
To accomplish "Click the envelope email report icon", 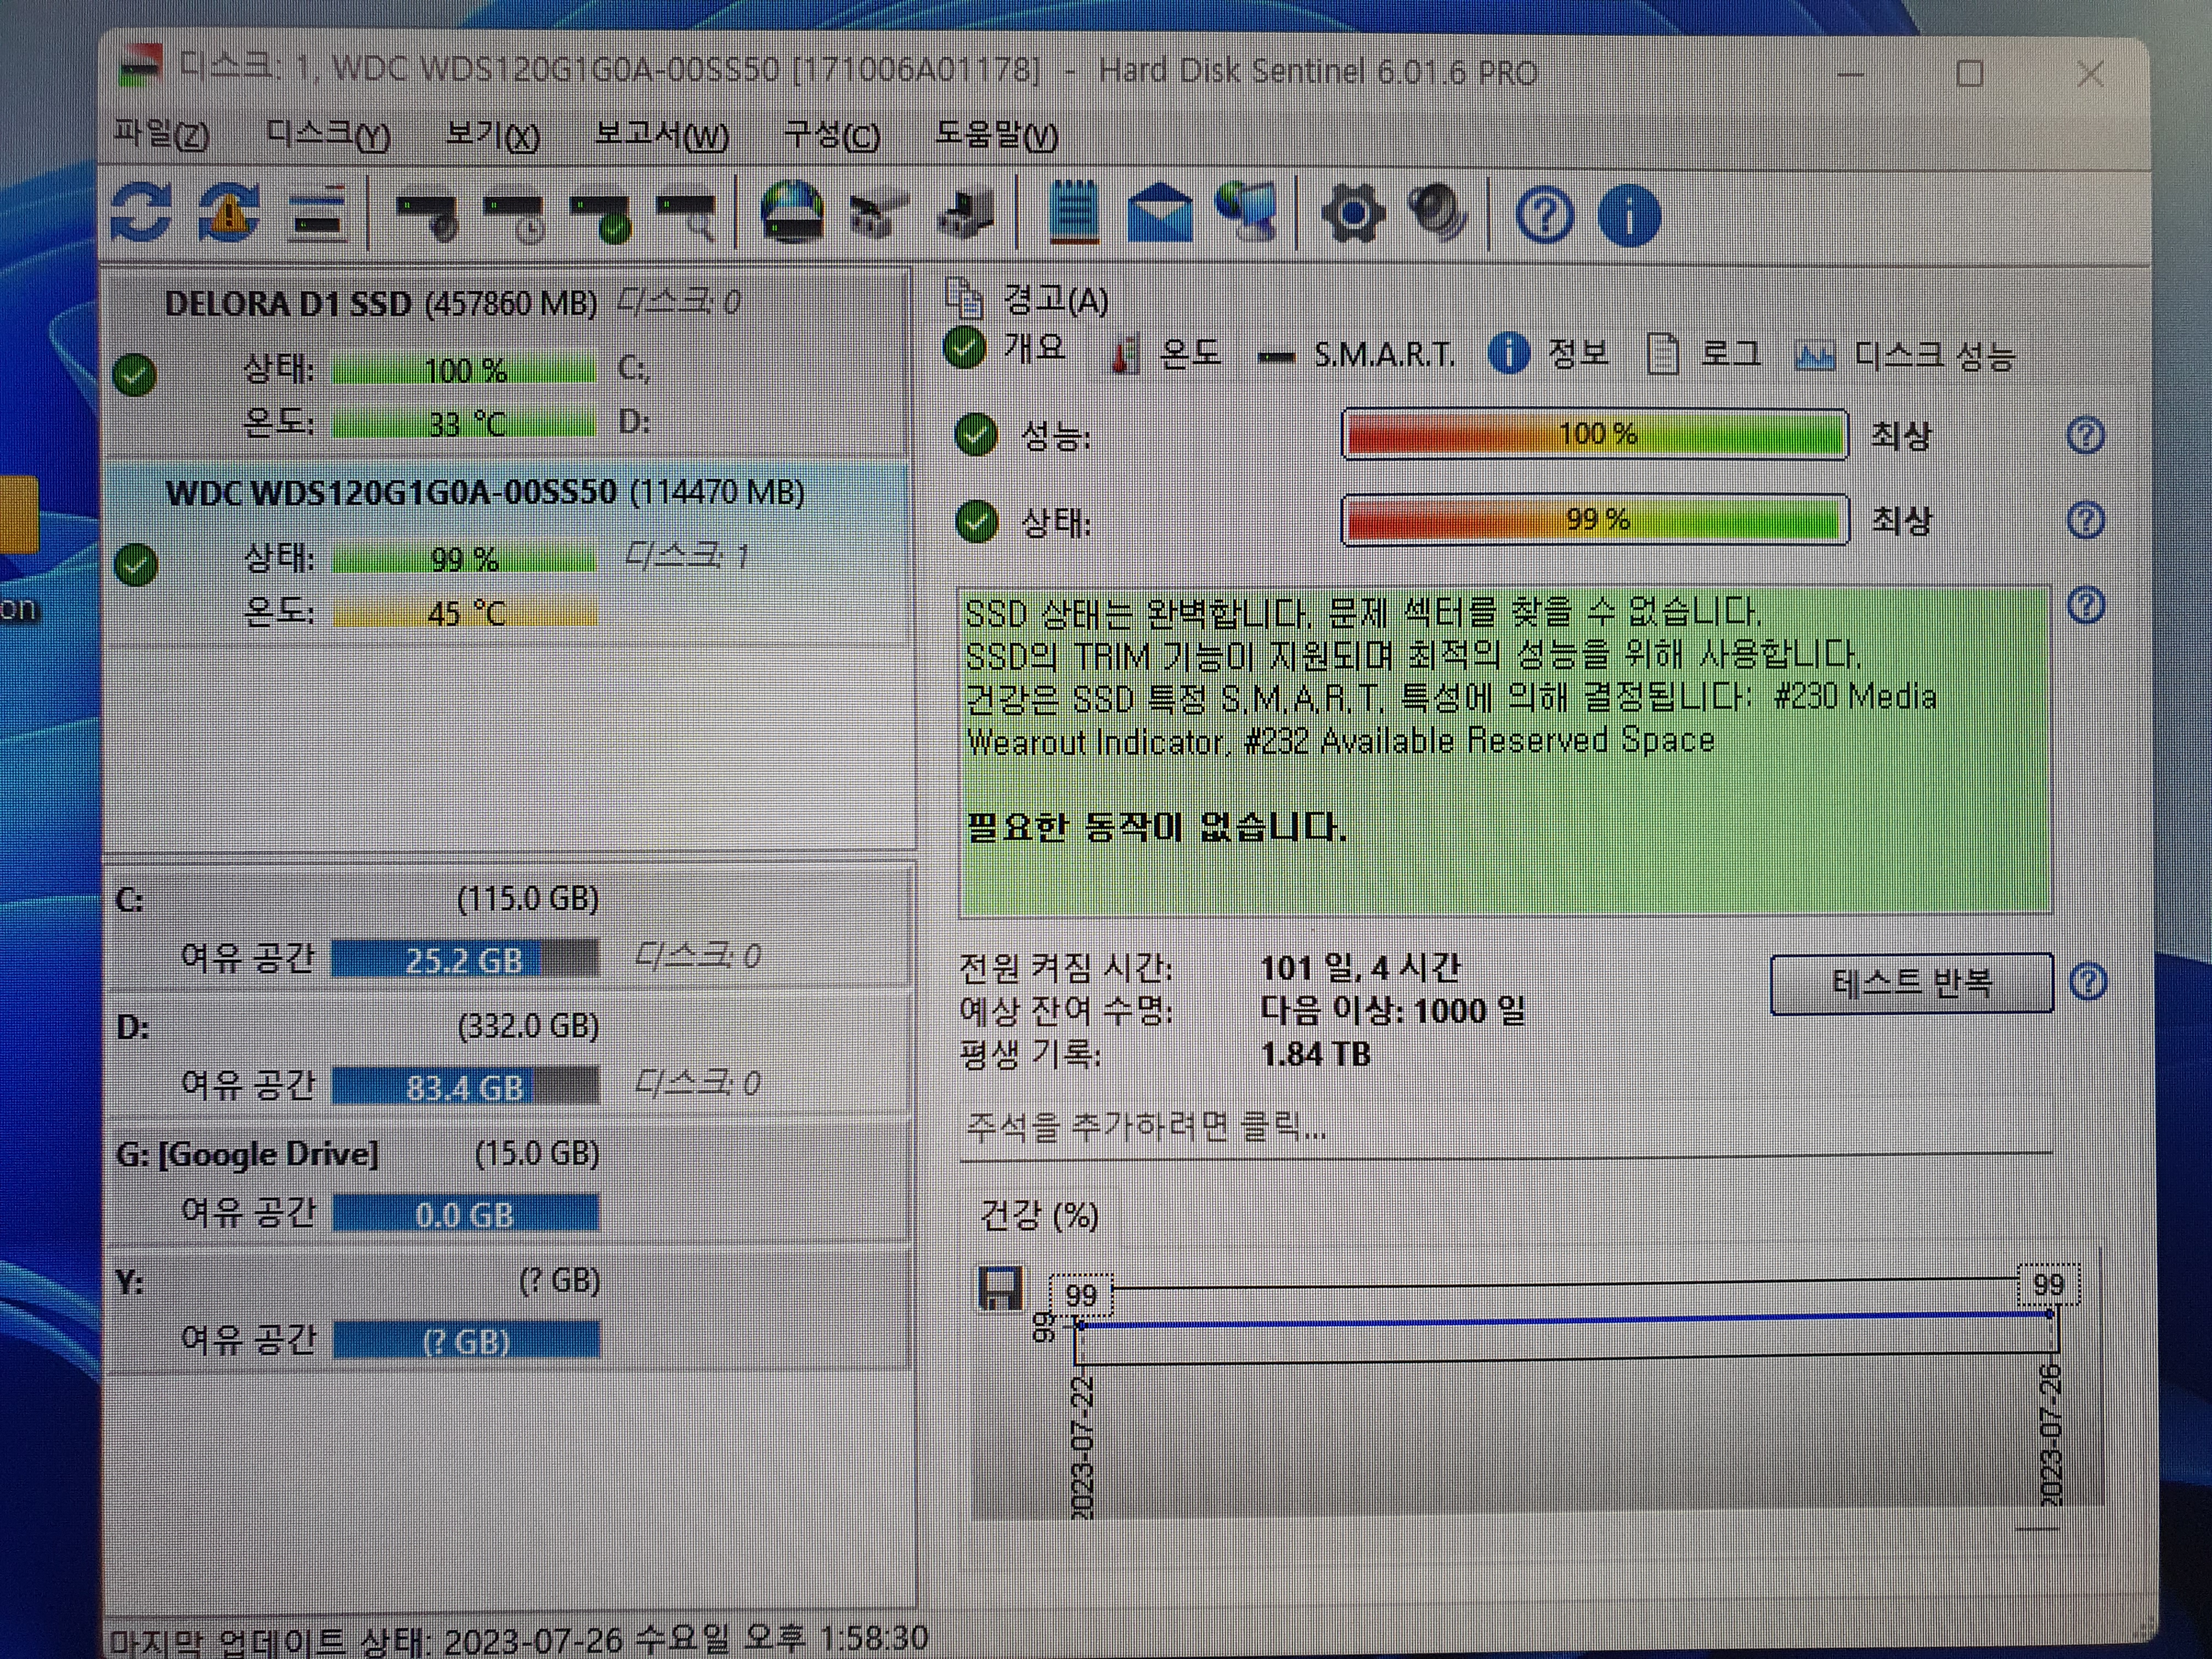I will click(1160, 213).
